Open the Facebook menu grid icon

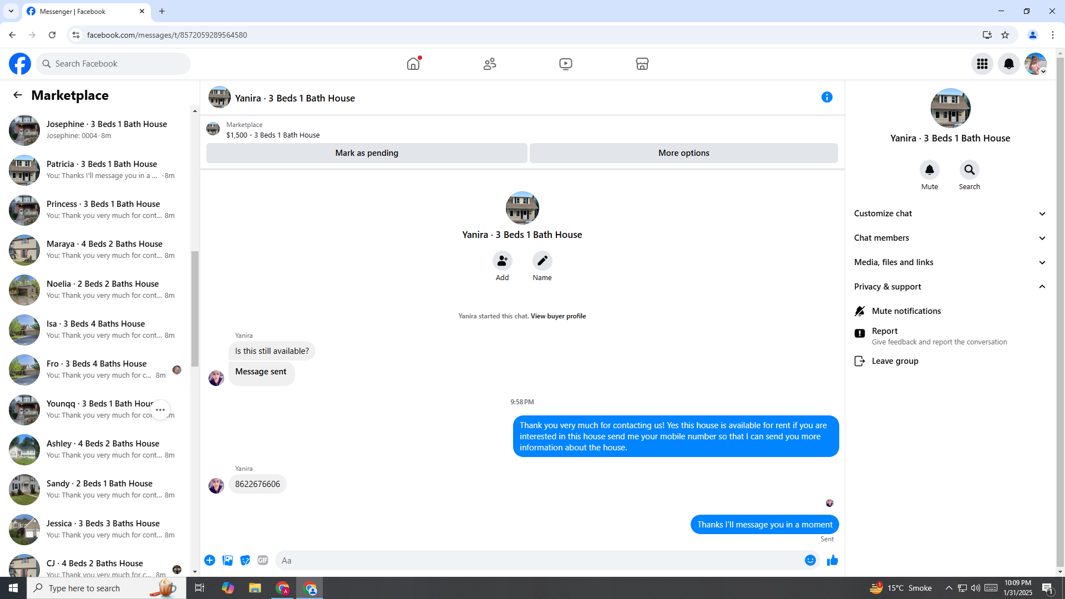[x=982, y=64]
